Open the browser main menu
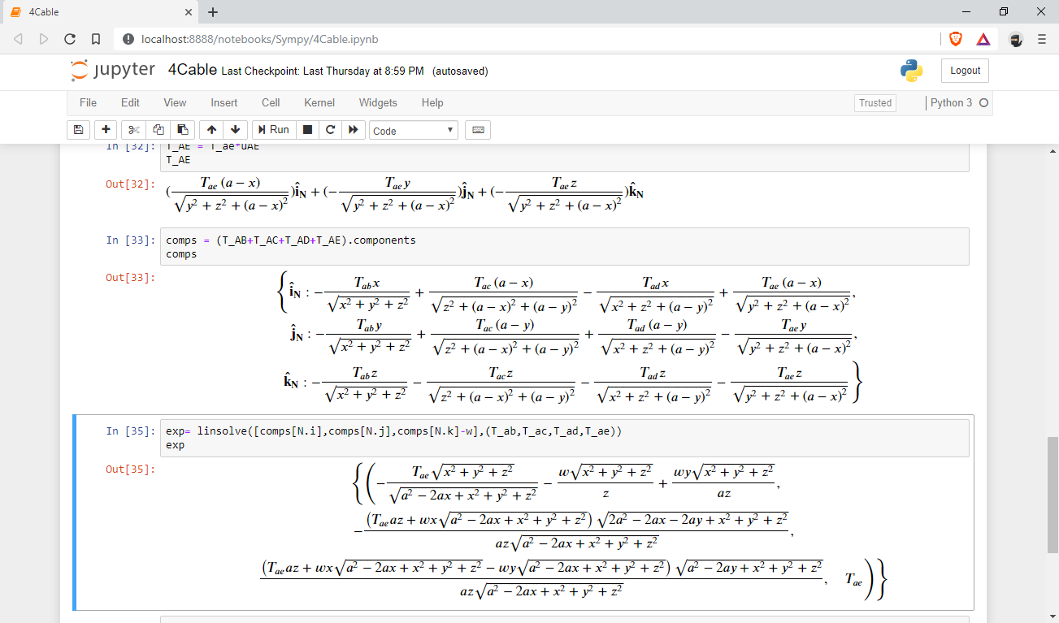Image resolution: width=1059 pixels, height=623 pixels. click(x=1042, y=39)
